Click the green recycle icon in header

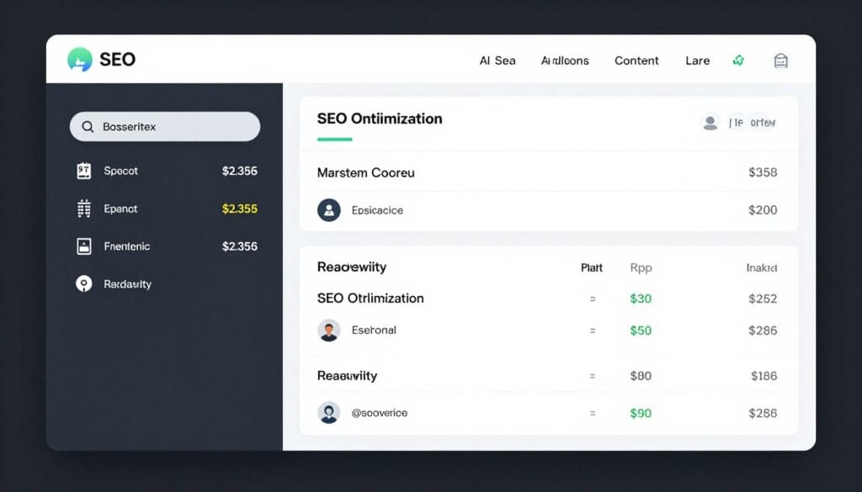738,61
